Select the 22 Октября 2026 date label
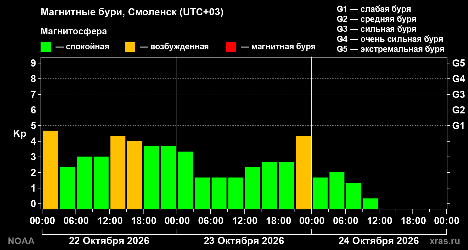Viewport: 468px width, 250px height. 109,241
